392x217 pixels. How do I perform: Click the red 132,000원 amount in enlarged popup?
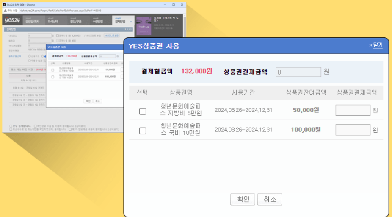tap(197, 71)
